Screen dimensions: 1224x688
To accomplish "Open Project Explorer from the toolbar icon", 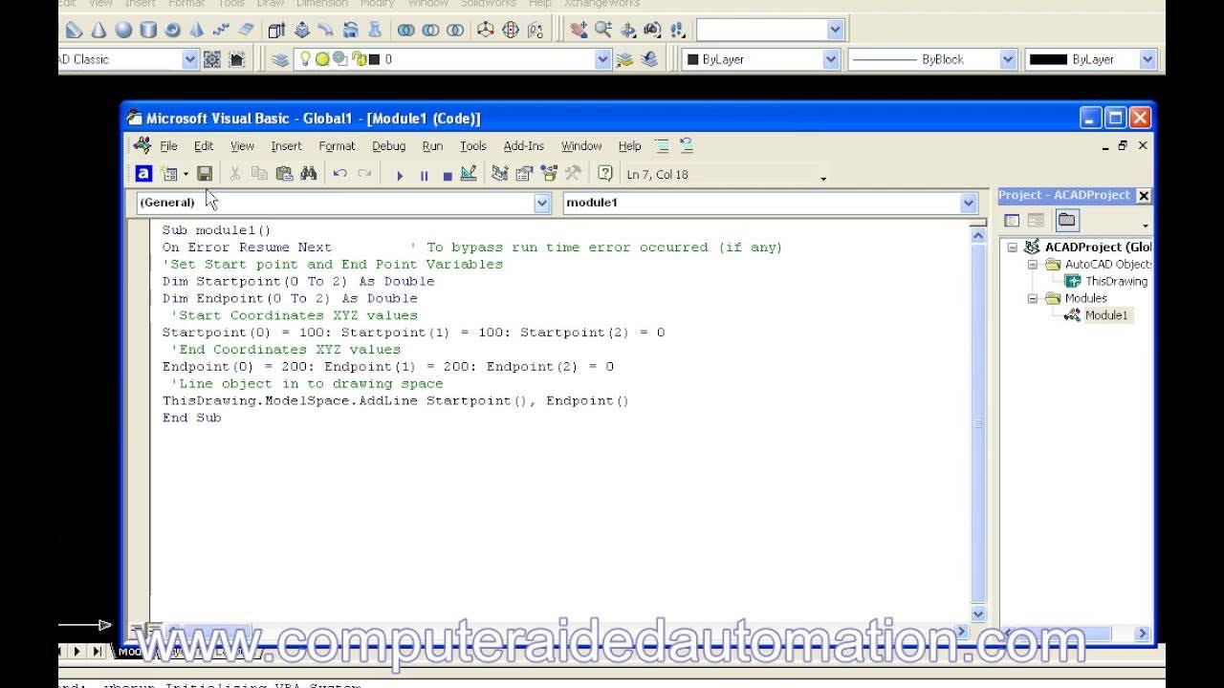I will pos(499,174).
